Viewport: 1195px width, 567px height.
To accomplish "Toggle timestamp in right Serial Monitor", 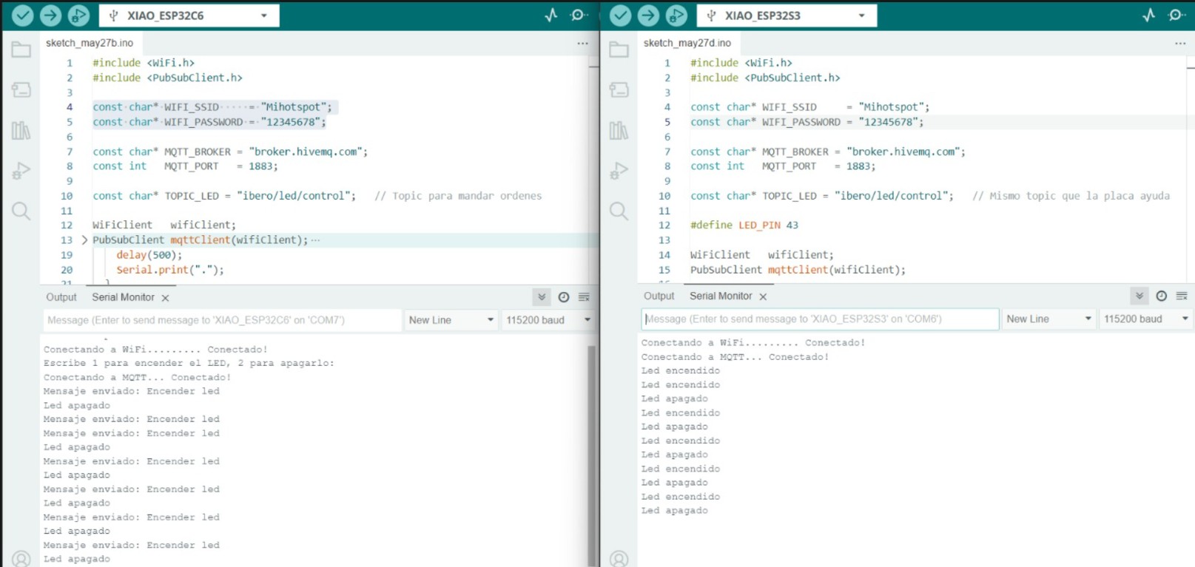I will click(1162, 296).
